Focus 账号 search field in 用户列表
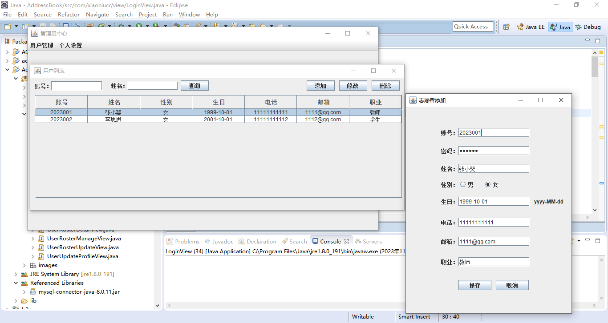 pos(77,85)
